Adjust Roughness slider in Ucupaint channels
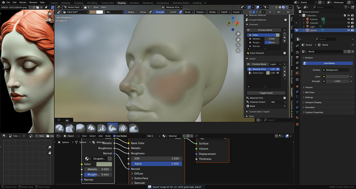The width and height of the screenshot is (356, 189). 272,42
